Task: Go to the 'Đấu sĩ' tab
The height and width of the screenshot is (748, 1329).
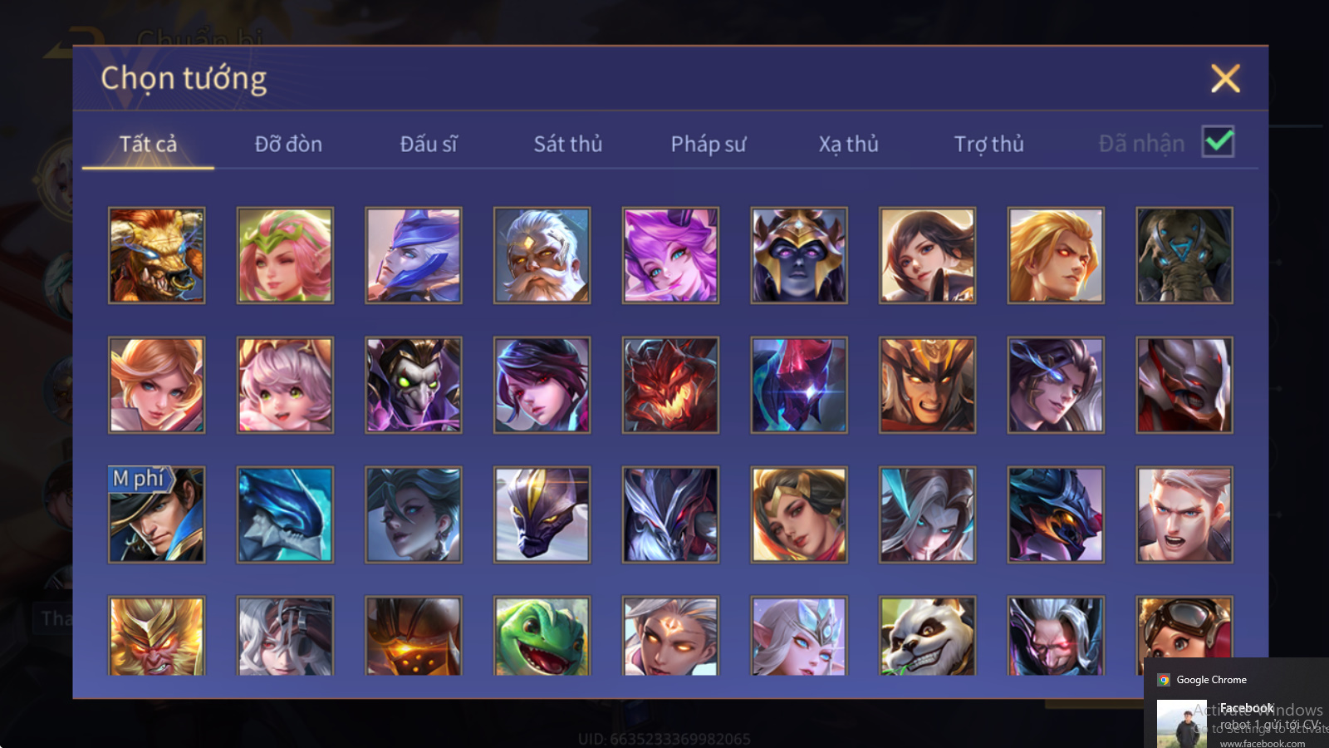Action: tap(429, 144)
